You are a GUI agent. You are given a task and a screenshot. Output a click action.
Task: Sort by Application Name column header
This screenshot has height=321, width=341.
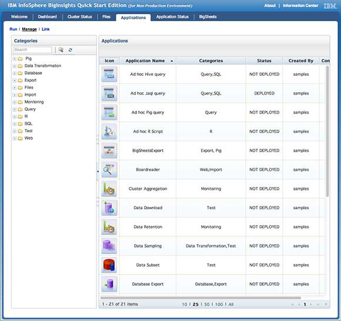pyautogui.click(x=148, y=61)
